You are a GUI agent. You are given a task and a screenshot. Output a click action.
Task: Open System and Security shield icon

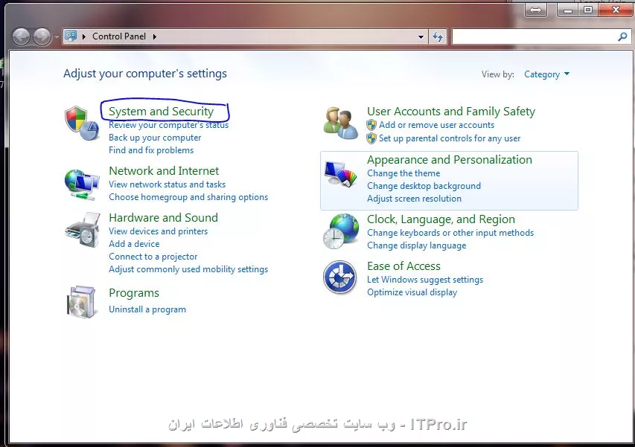(x=82, y=123)
